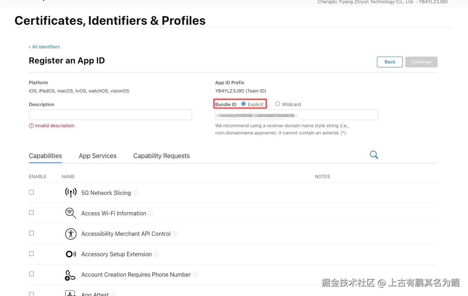This screenshot has height=296, width=468.
Task: Enable the 5G Network Slicing checkbox
Action: pyautogui.click(x=31, y=192)
